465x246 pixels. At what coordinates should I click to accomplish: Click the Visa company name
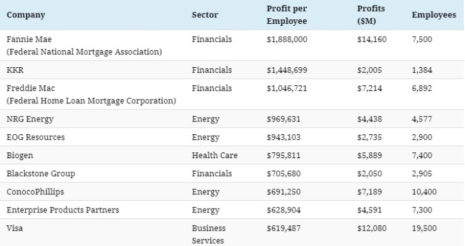pos(14,228)
